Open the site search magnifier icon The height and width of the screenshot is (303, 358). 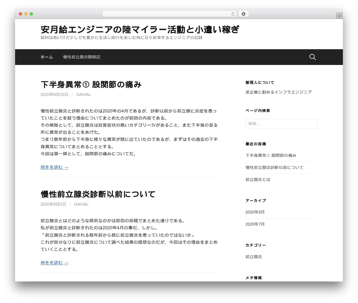pos(312,57)
